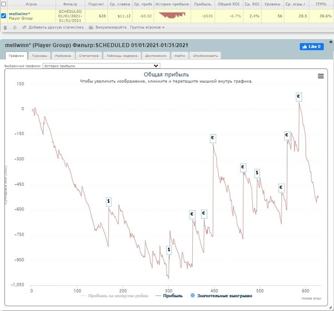Click the SCHEDULED 01/01/2021-01/31/2021 filter cell
The height and width of the screenshot is (311, 334).
[70, 16]
